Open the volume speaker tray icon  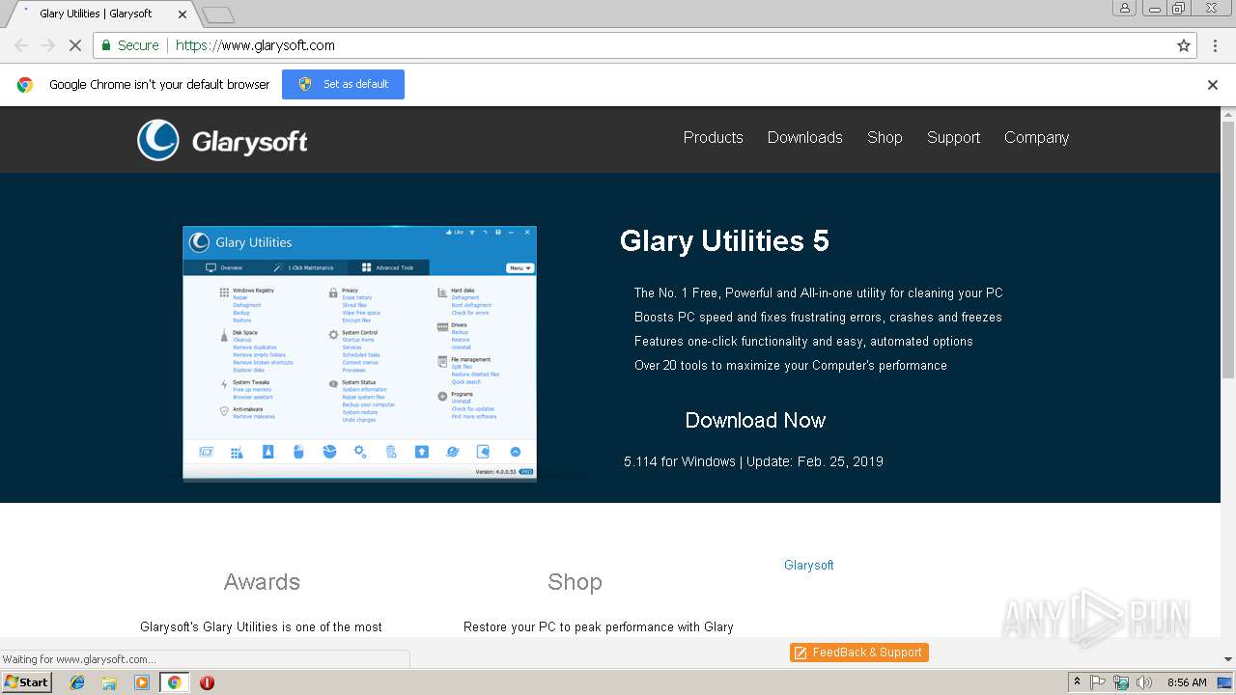coord(1144,682)
